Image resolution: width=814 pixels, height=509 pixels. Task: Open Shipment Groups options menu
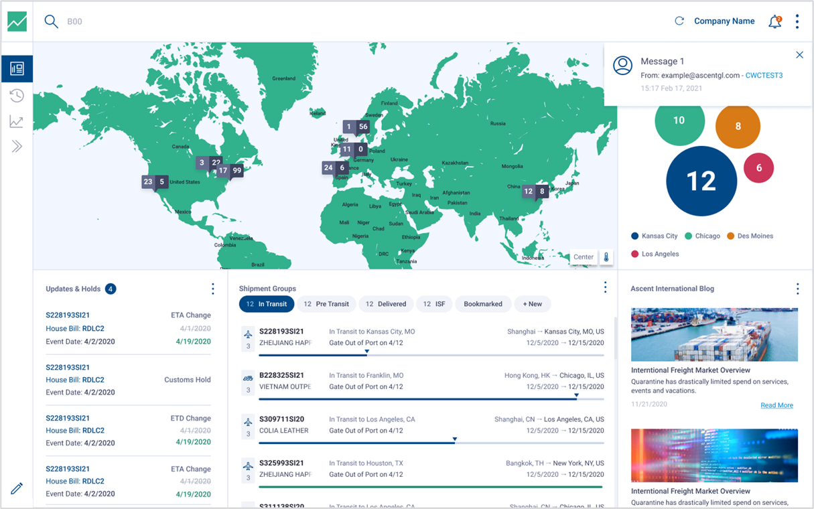[605, 287]
